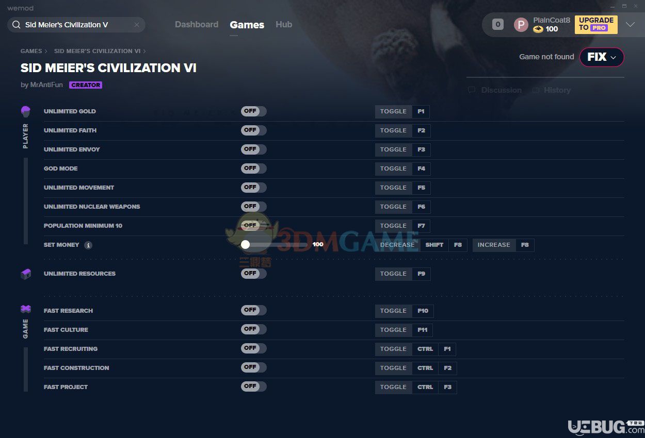
Task: Toggle Fast Construction on
Action: [x=254, y=367]
